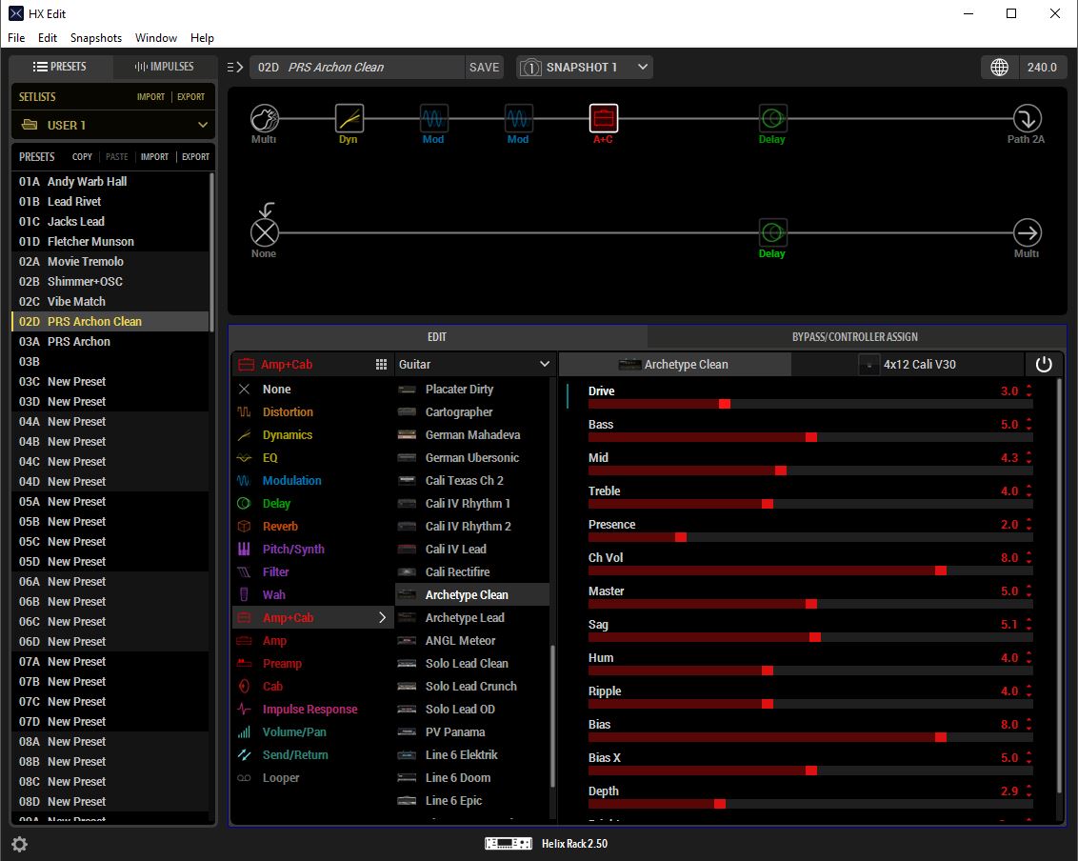Pick the German Mahadeva amp model
Screen dimensions: 1078x861
click(472, 434)
